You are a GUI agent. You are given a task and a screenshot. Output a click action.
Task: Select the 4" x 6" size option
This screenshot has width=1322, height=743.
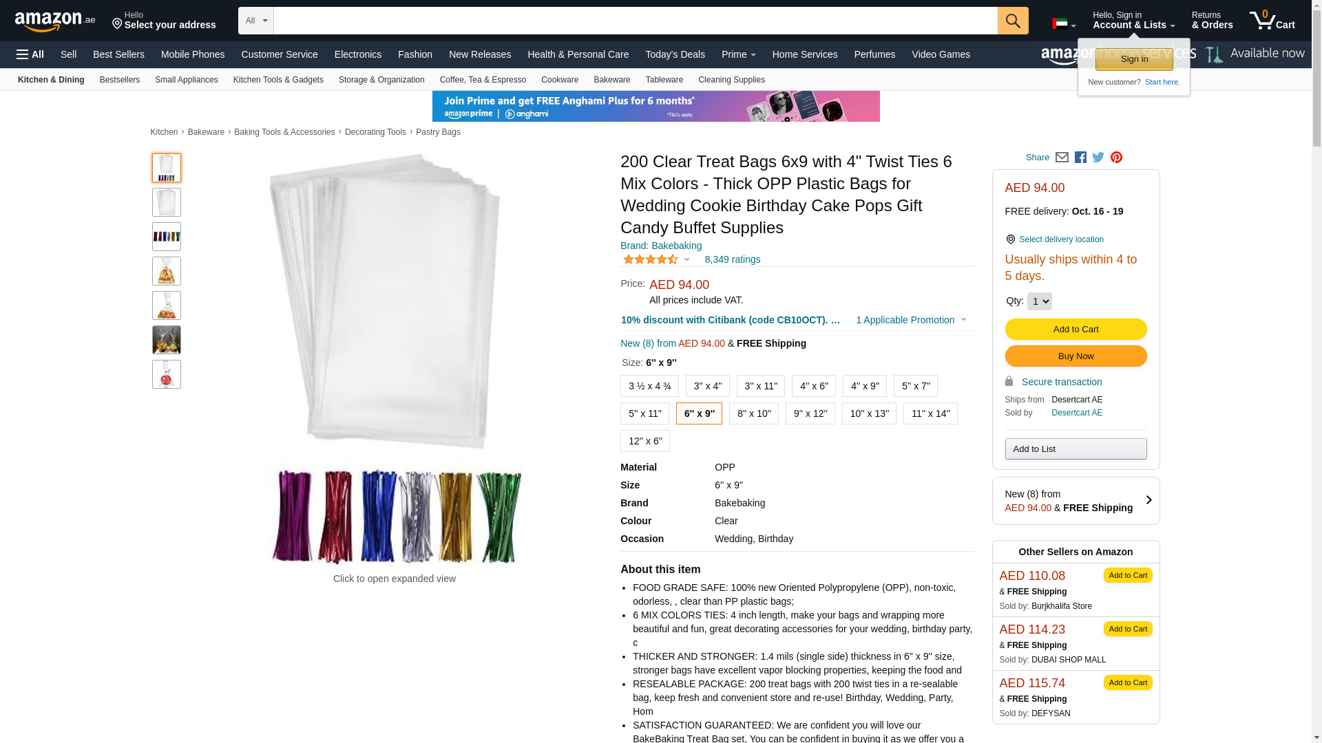coord(814,386)
